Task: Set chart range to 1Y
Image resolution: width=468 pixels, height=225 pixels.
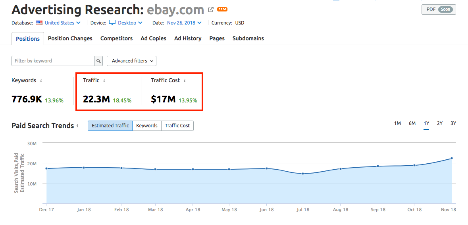Action: (x=426, y=123)
